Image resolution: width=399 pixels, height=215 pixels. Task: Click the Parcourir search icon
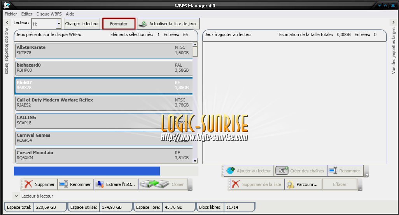point(290,184)
